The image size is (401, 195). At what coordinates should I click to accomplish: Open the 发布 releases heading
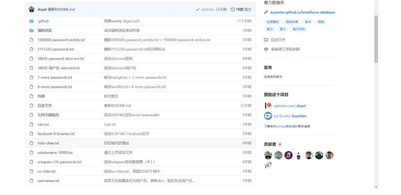(268, 67)
